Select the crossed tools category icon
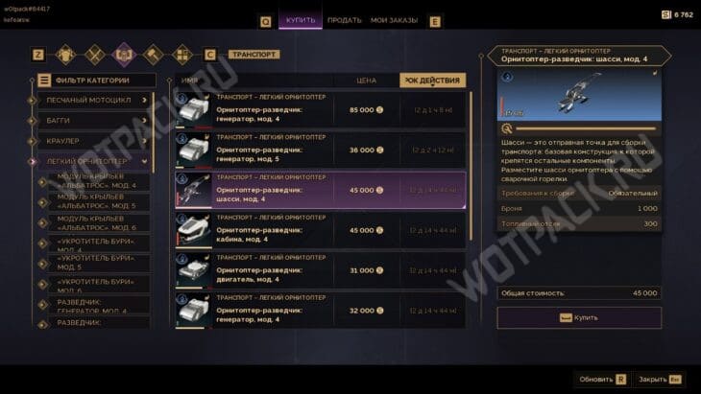 point(95,55)
